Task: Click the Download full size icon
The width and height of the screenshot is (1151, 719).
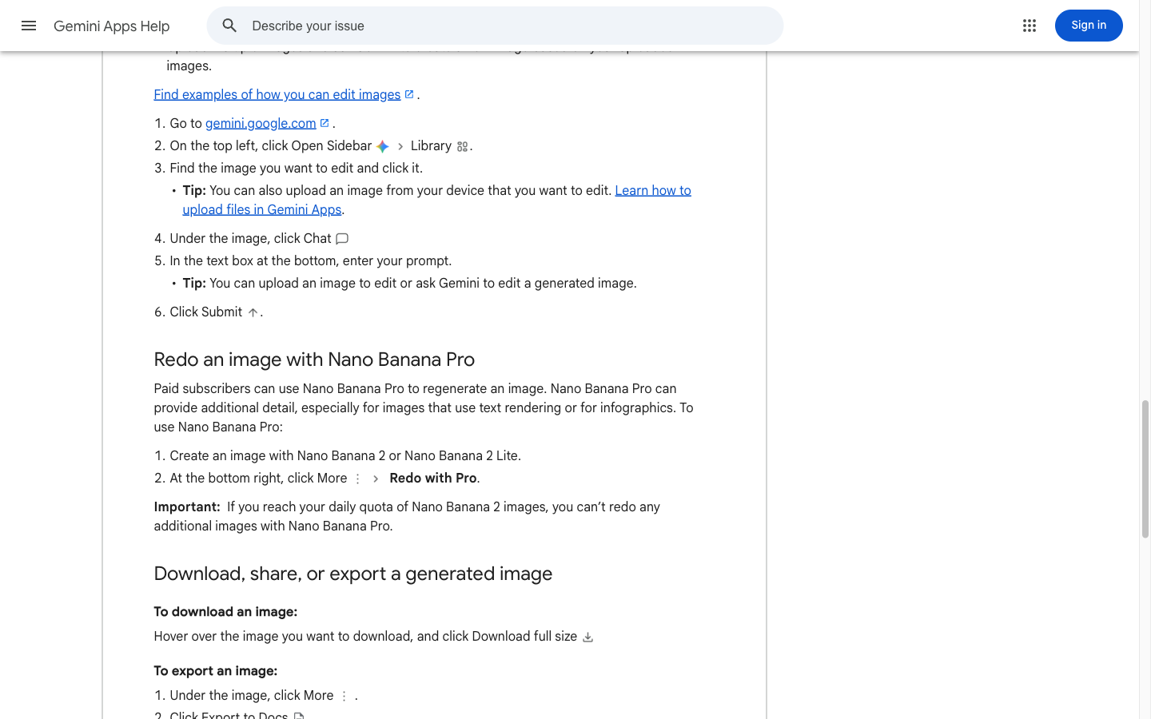Action: tap(587, 638)
